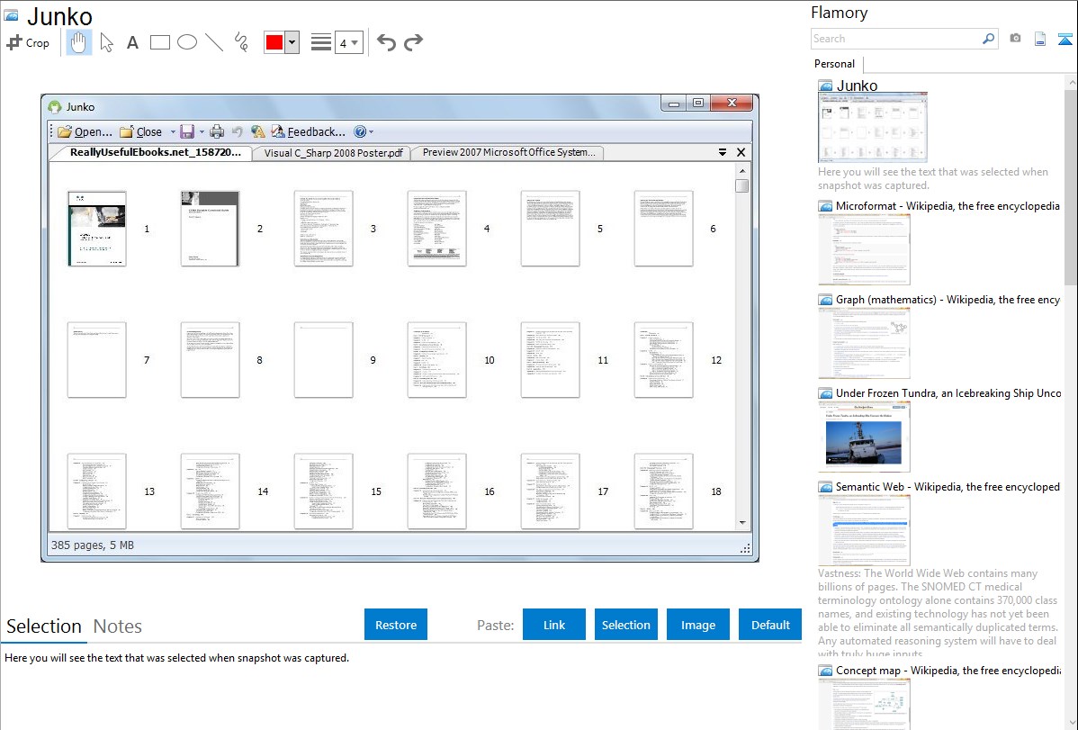The width and height of the screenshot is (1078, 730).
Task: Choose the arrow pointer selection tool
Action: pyautogui.click(x=106, y=42)
